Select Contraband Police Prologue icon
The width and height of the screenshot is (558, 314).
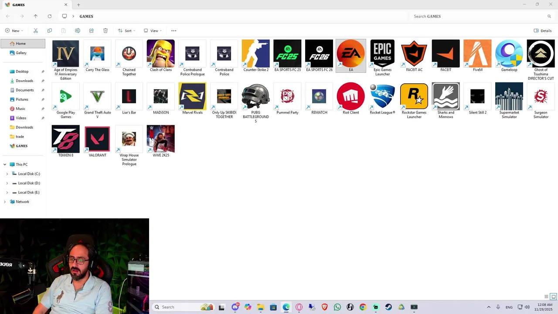(192, 54)
